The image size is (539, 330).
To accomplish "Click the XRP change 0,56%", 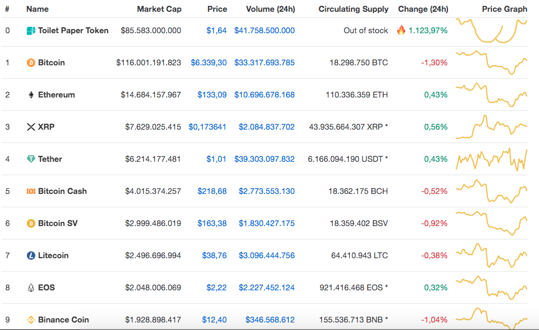I will 436,127.
